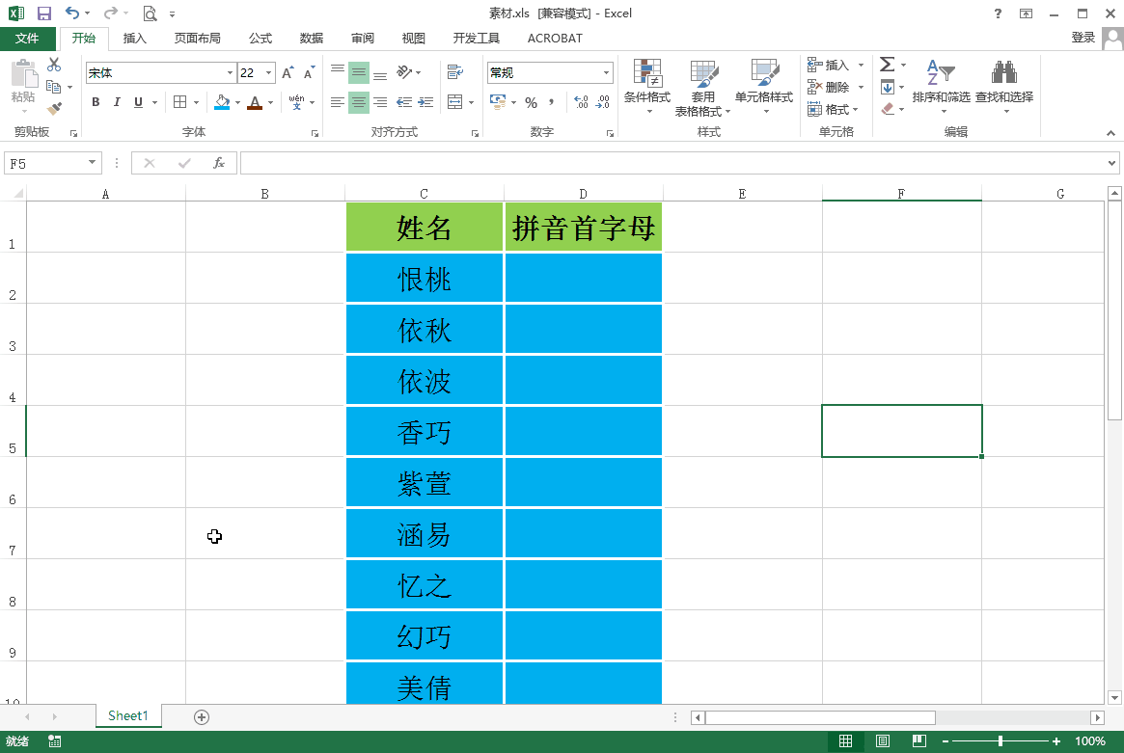Cut selection with the scissors icon
Viewport: 1124px width, 753px height.
54,65
